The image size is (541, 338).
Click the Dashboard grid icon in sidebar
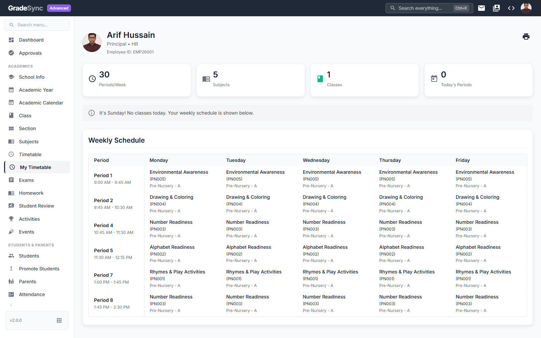pos(11,40)
